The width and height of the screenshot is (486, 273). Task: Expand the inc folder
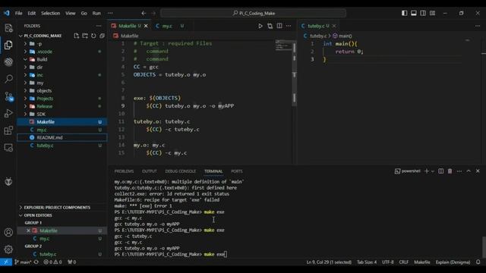tap(62, 75)
